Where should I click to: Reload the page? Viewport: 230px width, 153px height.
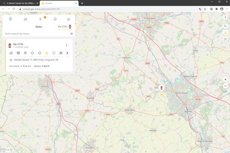[x=14, y=9]
